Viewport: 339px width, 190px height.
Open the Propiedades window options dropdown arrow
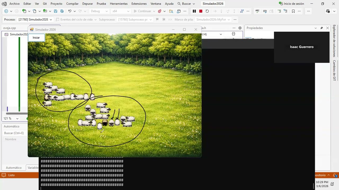pos(315,28)
